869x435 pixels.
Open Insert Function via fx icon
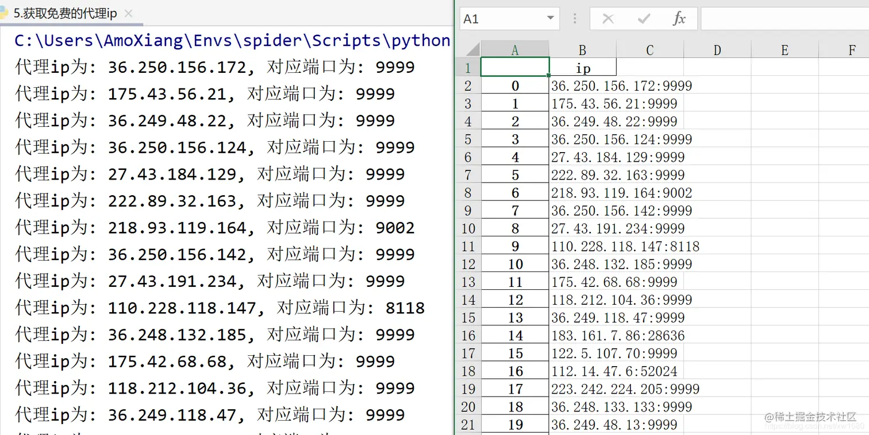coord(679,19)
